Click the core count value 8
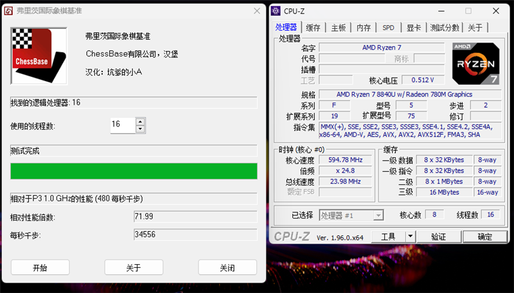514x293 pixels. tap(434, 215)
